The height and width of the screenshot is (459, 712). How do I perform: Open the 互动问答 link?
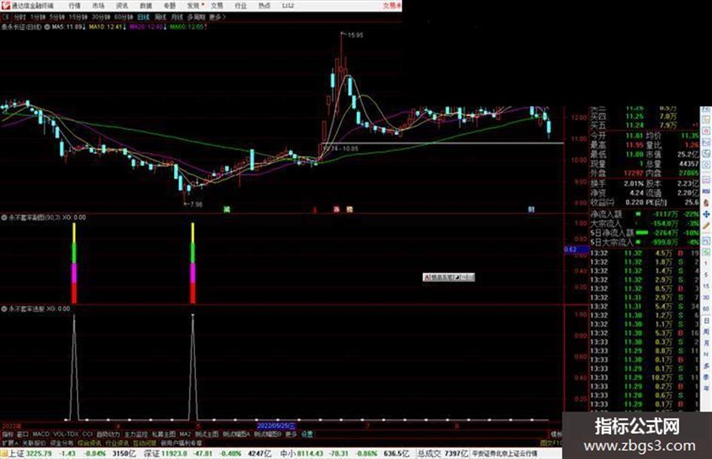pyautogui.click(x=145, y=442)
